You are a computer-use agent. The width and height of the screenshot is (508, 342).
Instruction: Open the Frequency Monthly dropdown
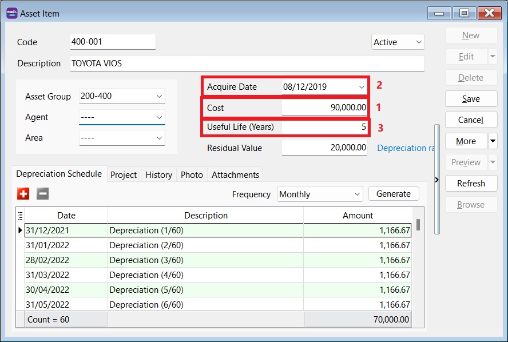(357, 194)
